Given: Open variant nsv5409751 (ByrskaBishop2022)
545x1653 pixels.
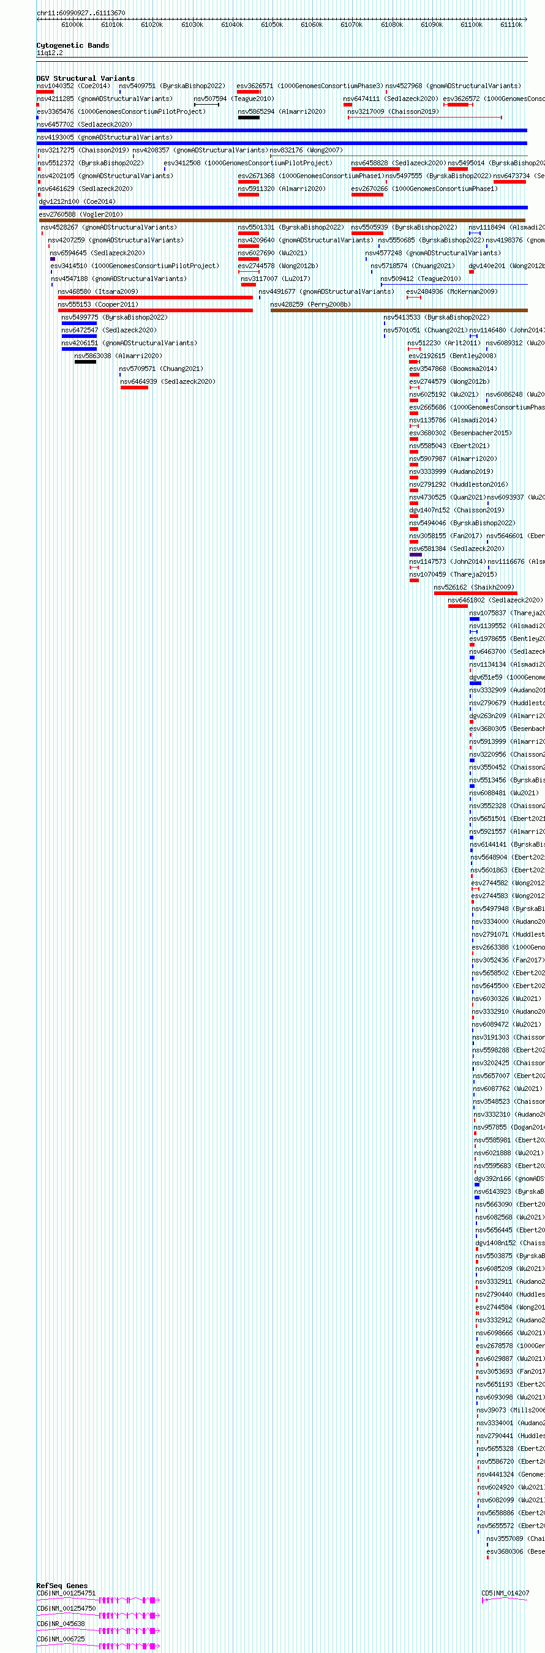Looking at the screenshot, I should 172,86.
